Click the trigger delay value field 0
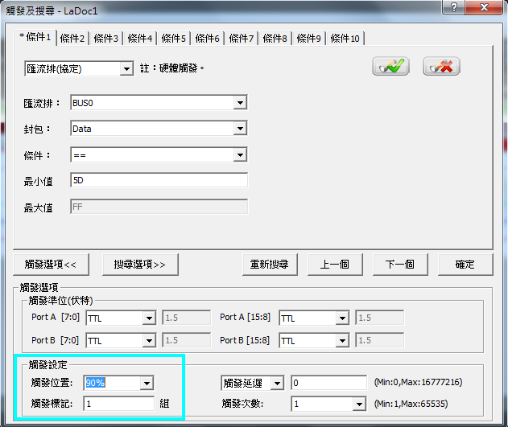Viewport: 508px width, 427px height. (x=328, y=384)
